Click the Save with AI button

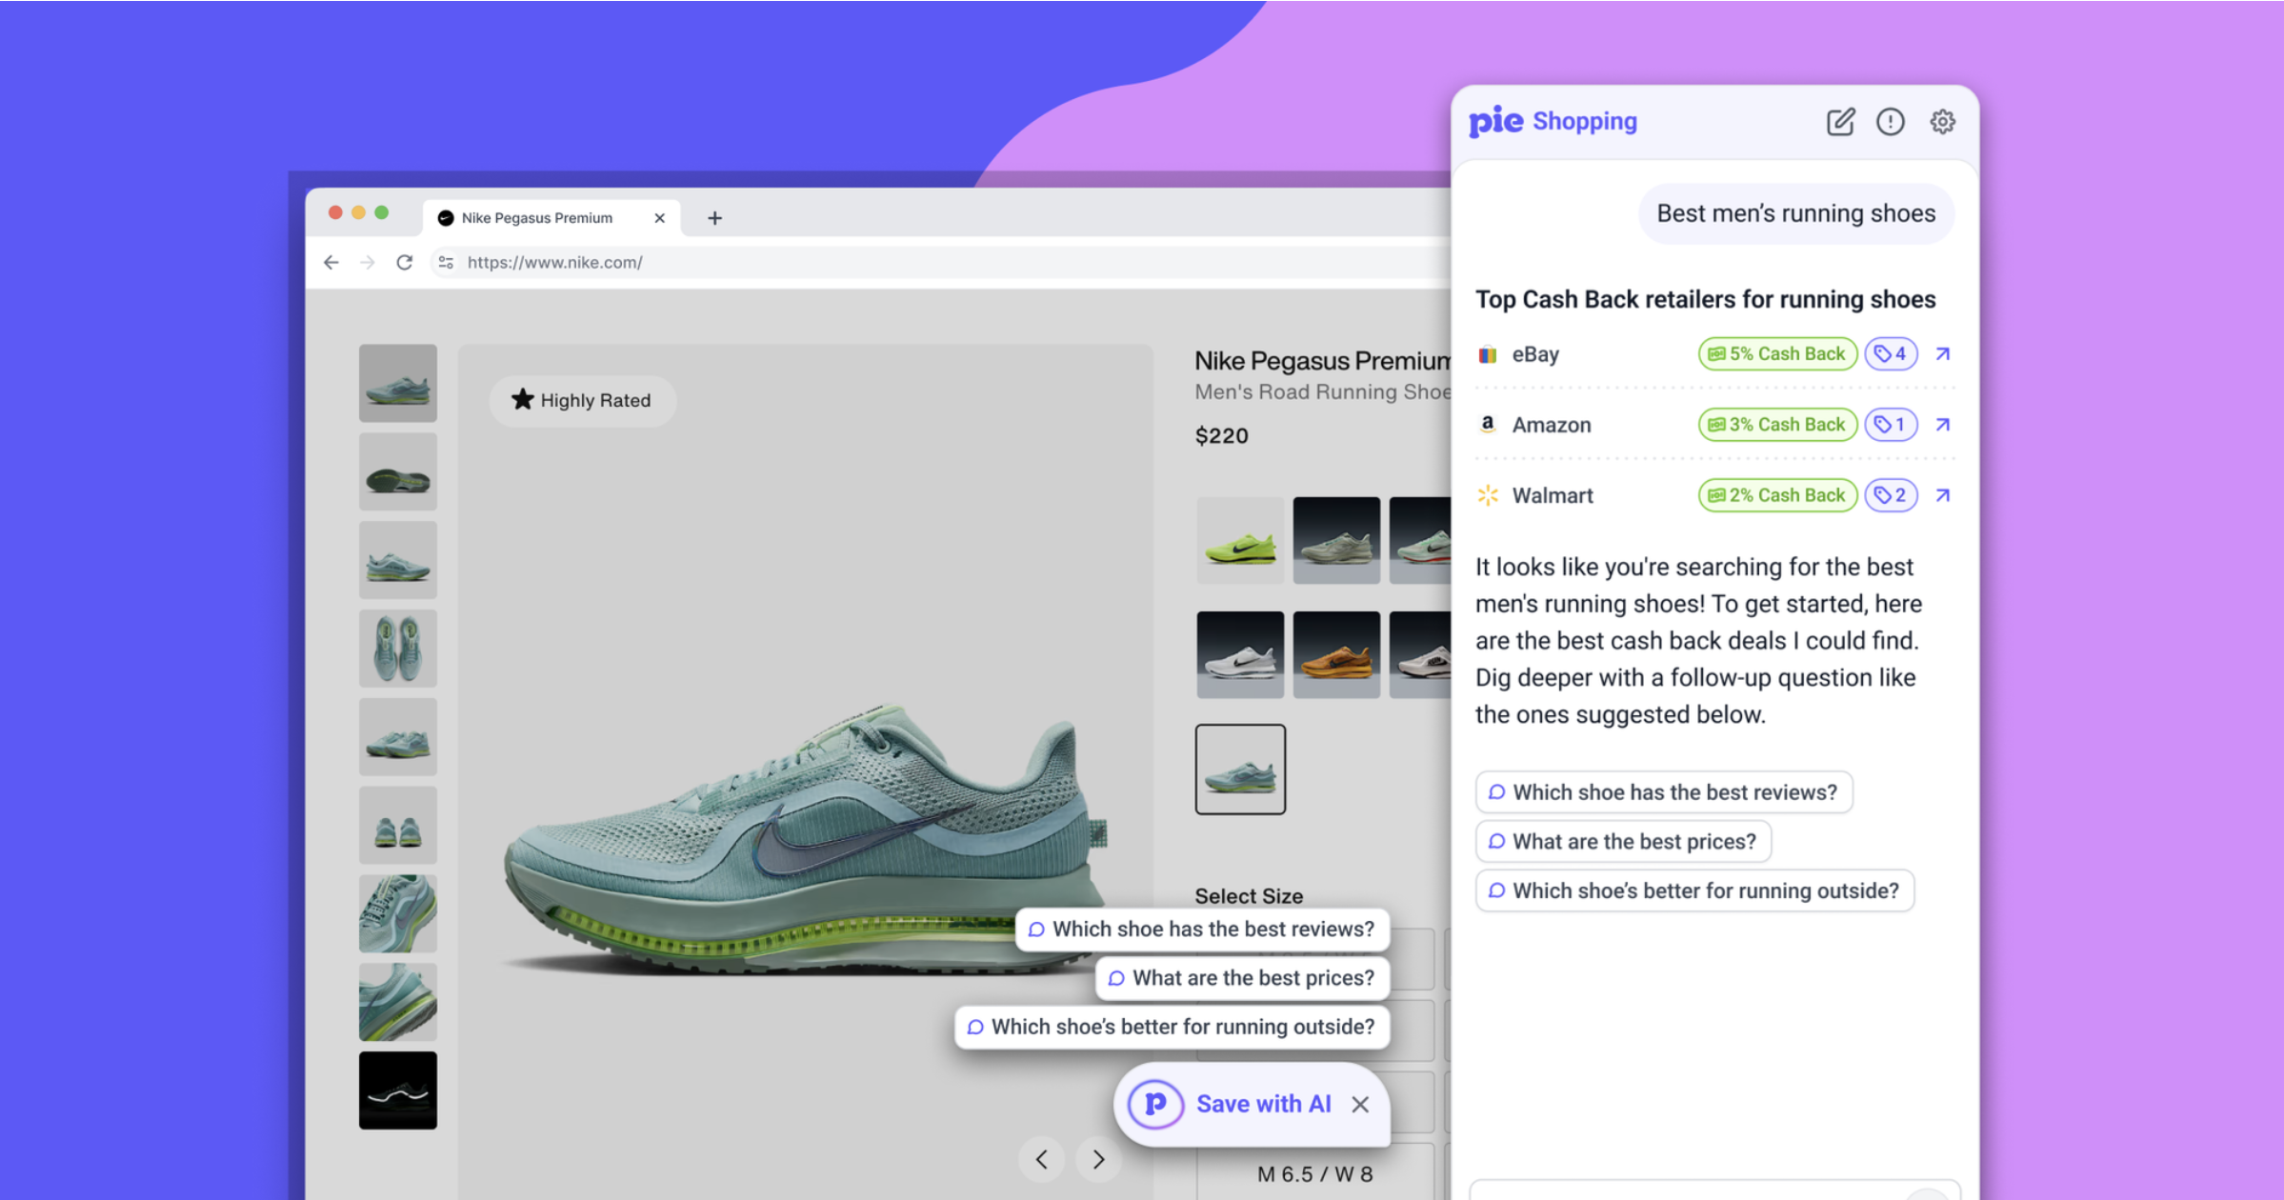click(1263, 1104)
